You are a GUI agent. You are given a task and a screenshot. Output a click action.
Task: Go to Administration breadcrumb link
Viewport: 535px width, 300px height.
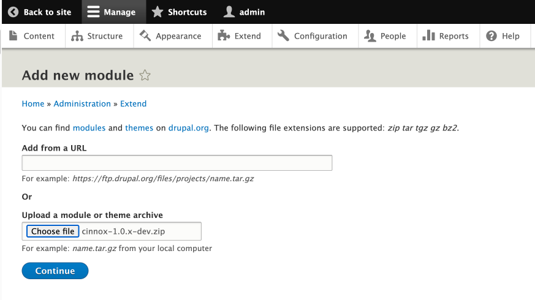82,104
